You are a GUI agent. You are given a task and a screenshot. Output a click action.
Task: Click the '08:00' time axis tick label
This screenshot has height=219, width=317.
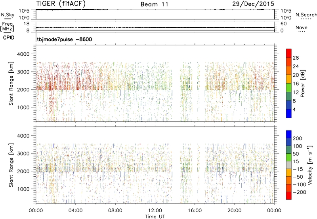click(115, 211)
